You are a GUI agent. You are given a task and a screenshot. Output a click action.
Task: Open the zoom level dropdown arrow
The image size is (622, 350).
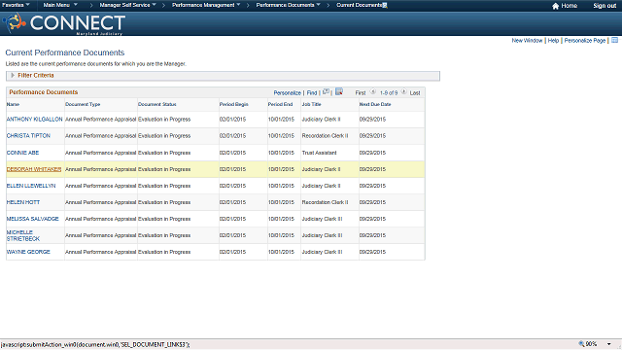click(x=609, y=344)
